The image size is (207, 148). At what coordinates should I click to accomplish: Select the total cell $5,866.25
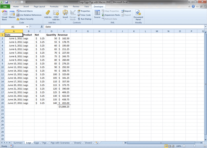pyautogui.click(x=64, y=107)
